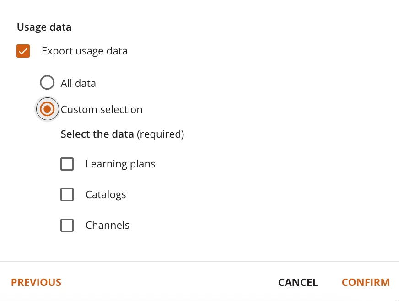Viewport: 399px width, 301px height.
Task: Click the orange dot inside the selected radio
Action: [47, 109]
